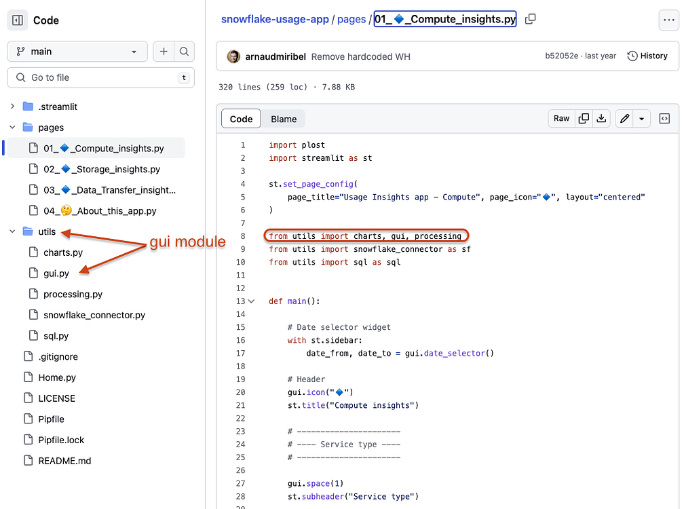This screenshot has height=509, width=684.
Task: Download the raw file
Action: coord(601,118)
